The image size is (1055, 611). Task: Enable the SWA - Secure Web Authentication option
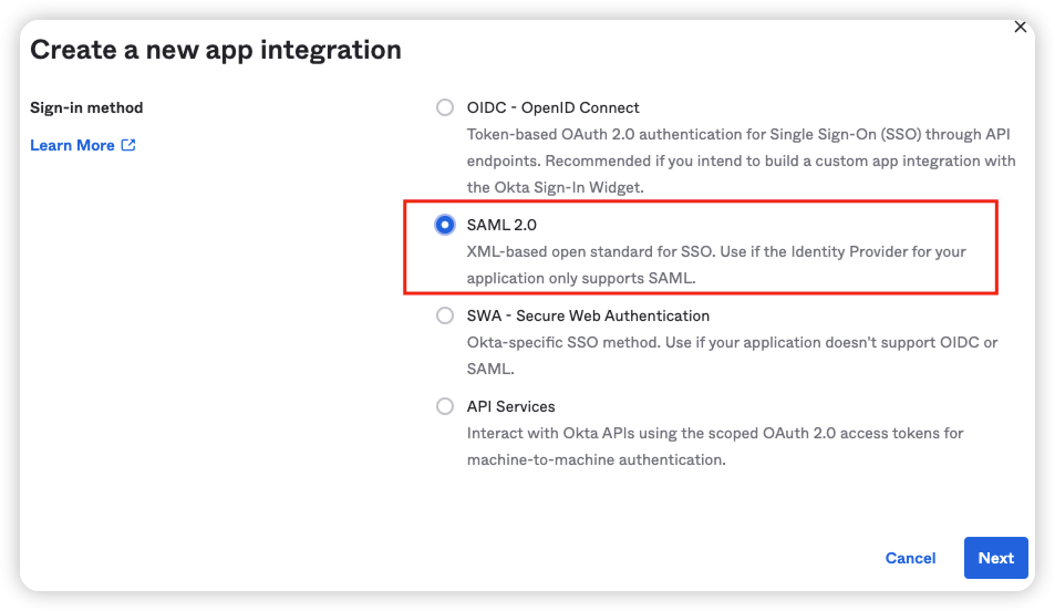coord(444,315)
